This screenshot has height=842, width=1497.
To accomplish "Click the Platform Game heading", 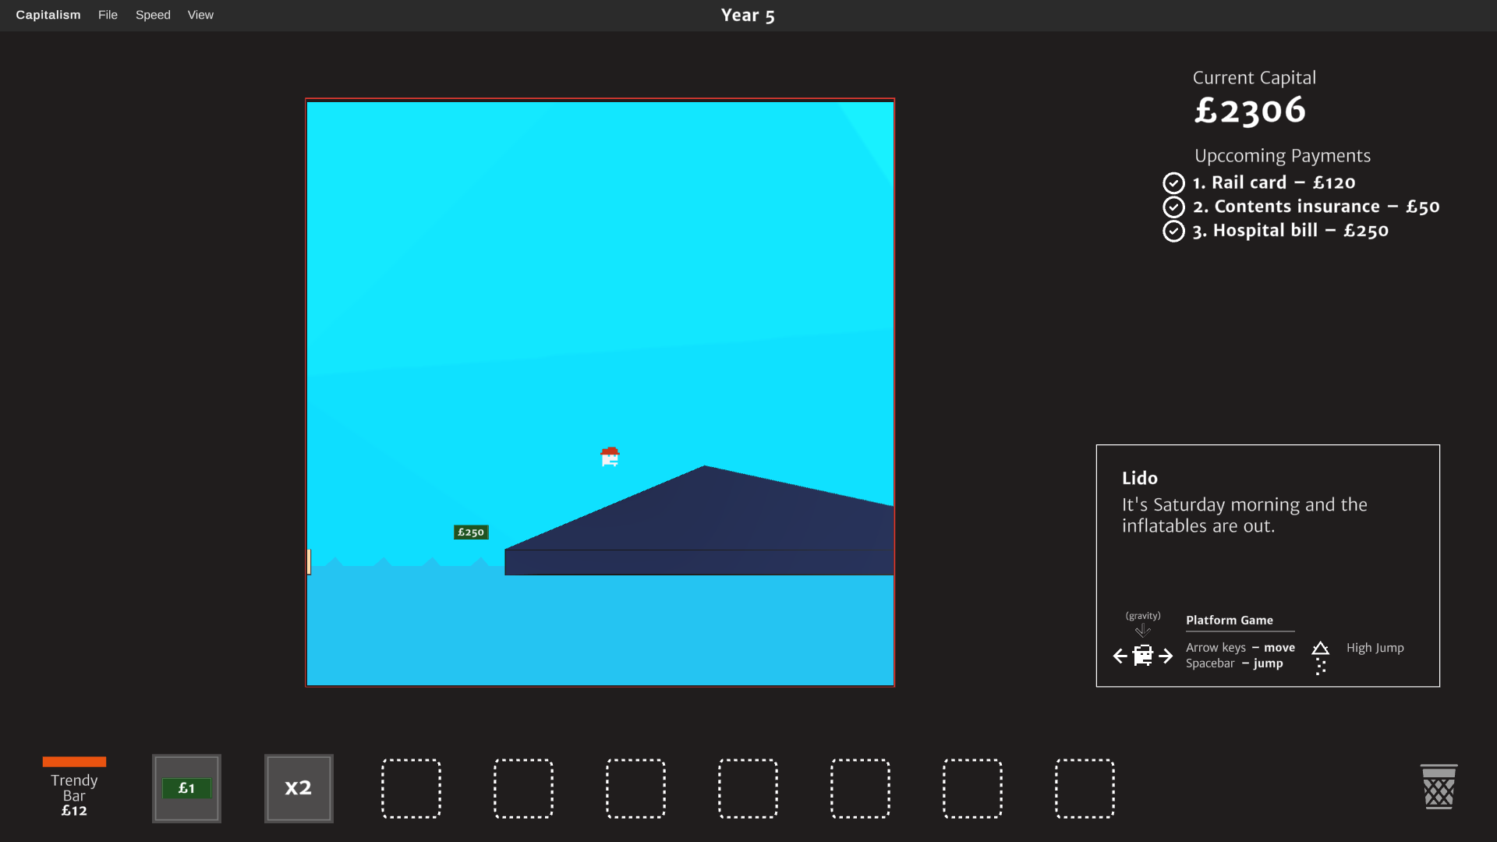I will (x=1230, y=621).
